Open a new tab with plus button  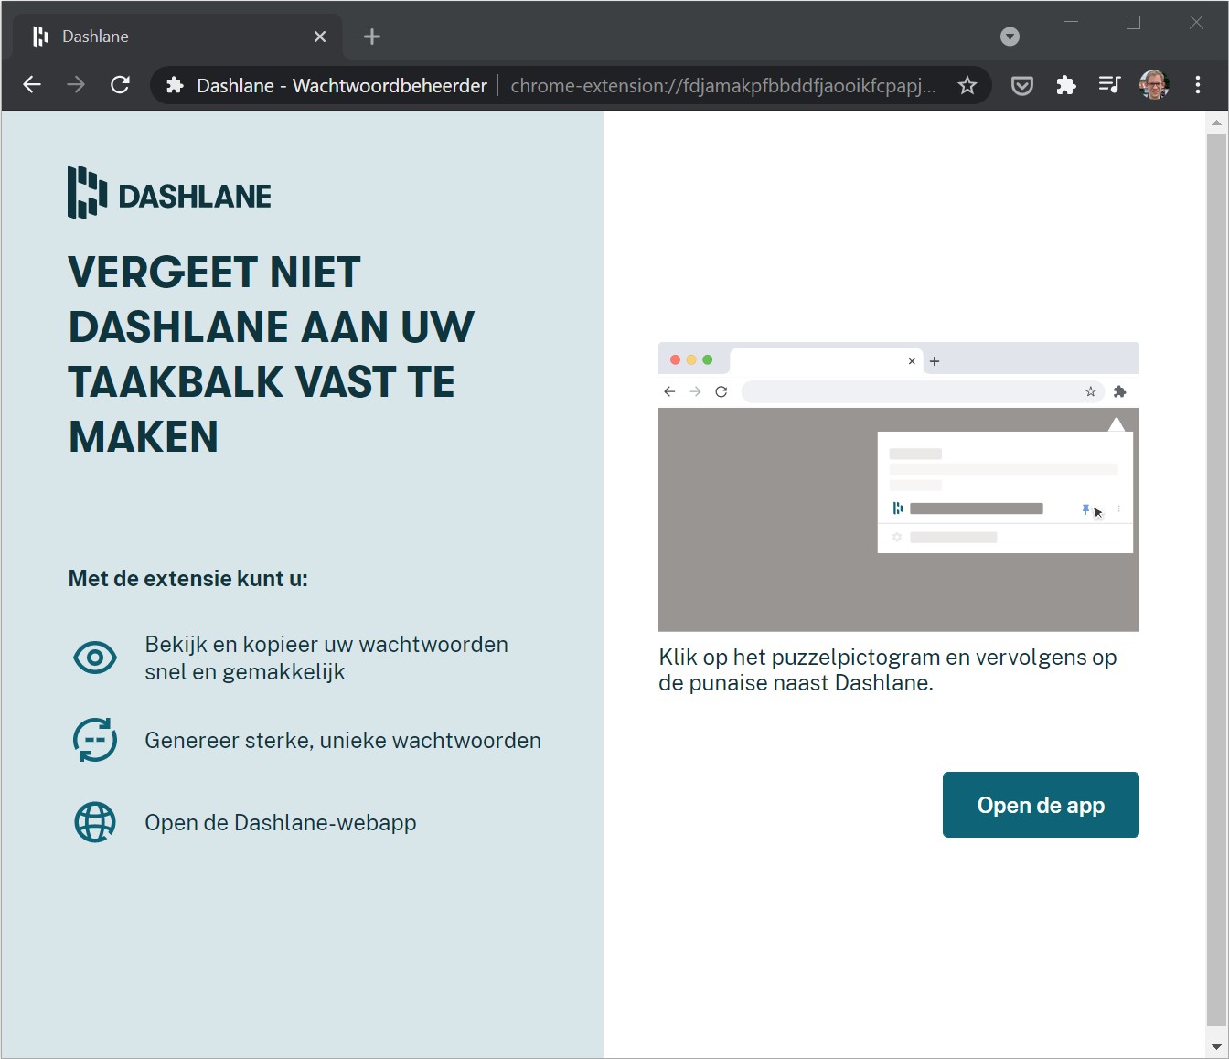point(371,37)
